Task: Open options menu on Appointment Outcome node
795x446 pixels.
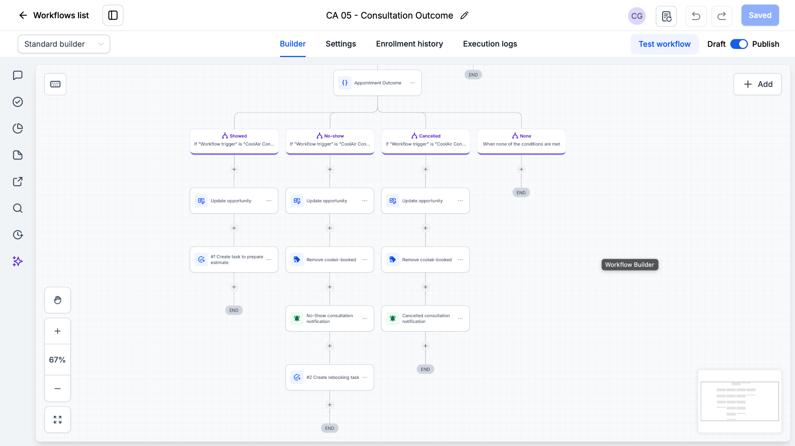Action: (413, 83)
